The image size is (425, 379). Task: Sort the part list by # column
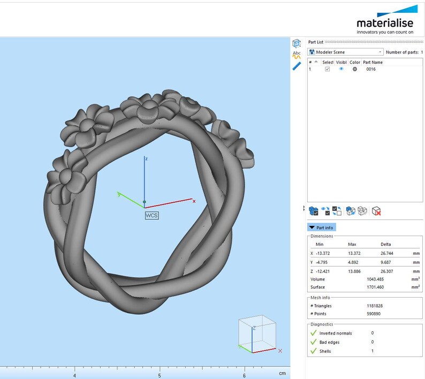[x=313, y=62]
